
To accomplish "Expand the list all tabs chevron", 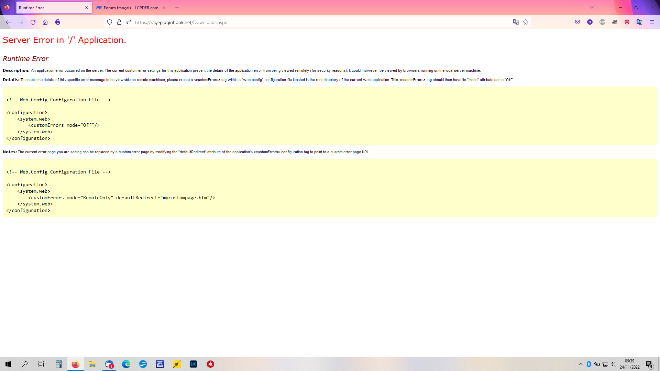I will (592, 8).
